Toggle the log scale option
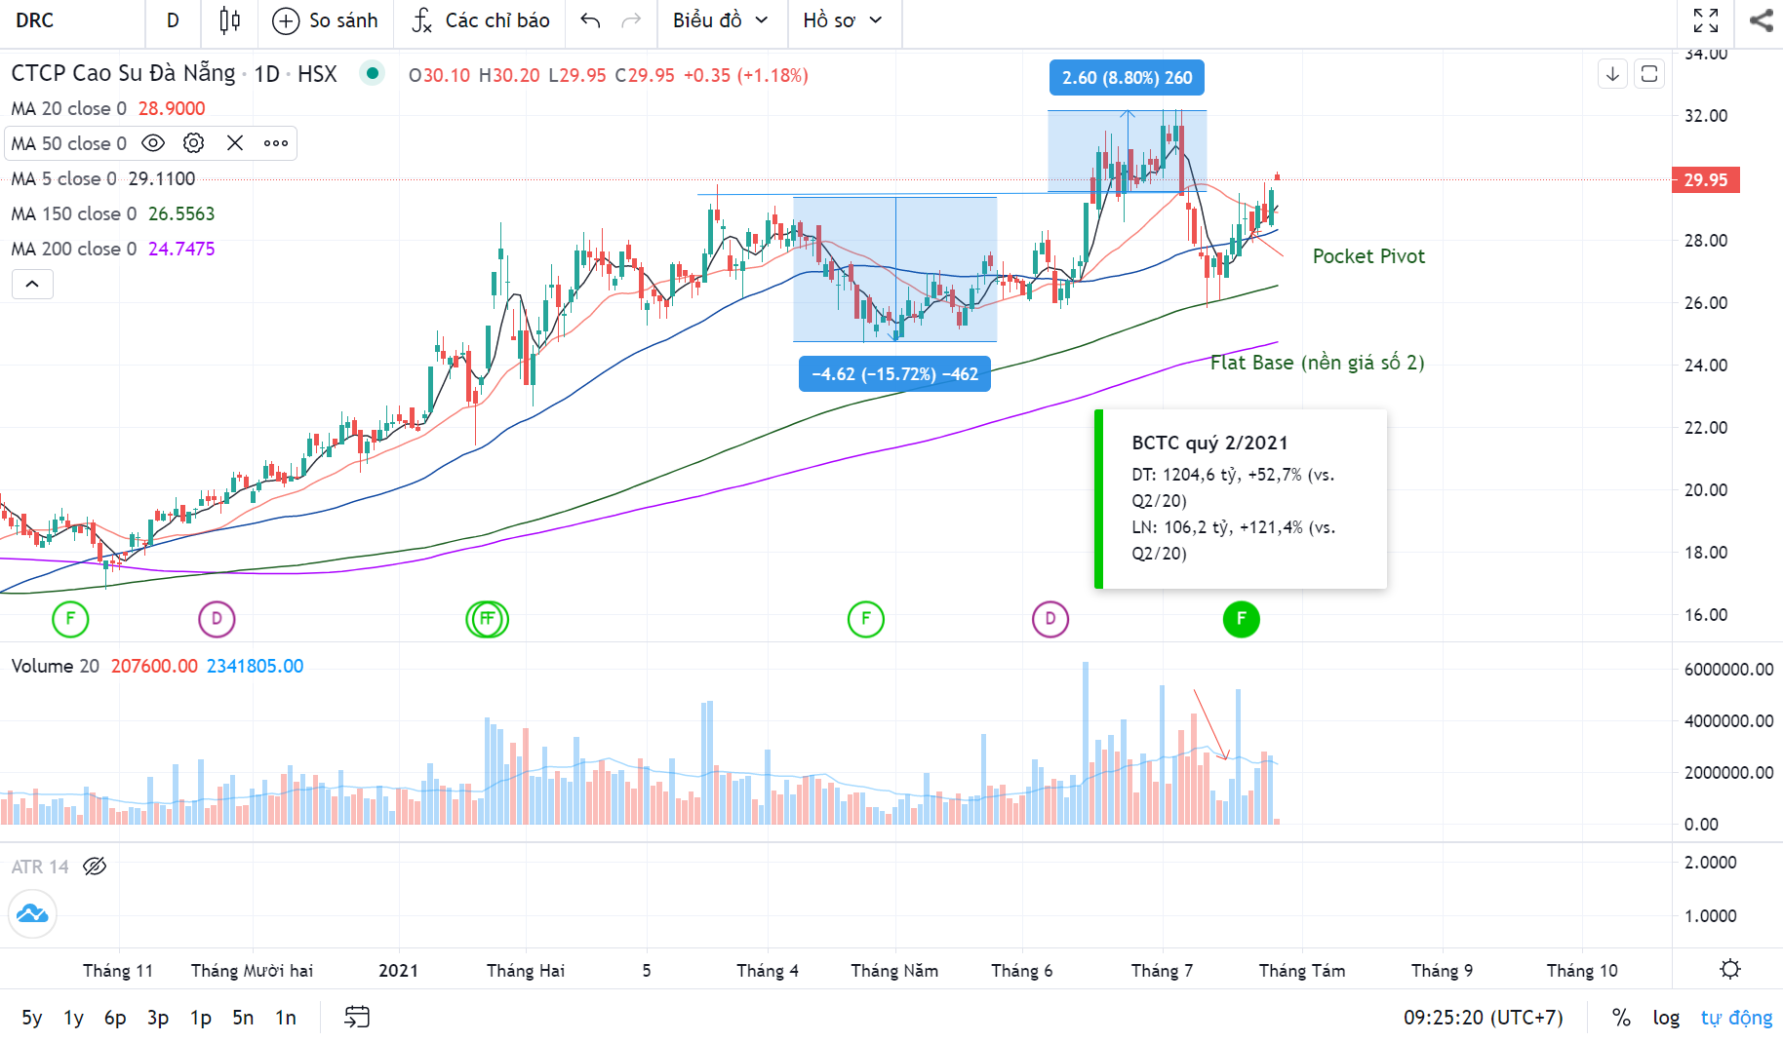 (x=1665, y=1018)
